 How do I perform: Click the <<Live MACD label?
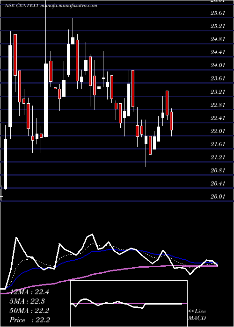[x=197, y=314]
